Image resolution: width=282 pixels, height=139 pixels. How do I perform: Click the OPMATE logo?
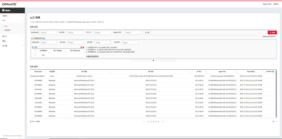10,4
